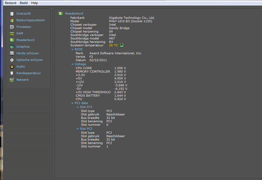Click the Randapparatuur mouse icon
Viewport: 262px width, 180px height.
(x=12, y=73)
